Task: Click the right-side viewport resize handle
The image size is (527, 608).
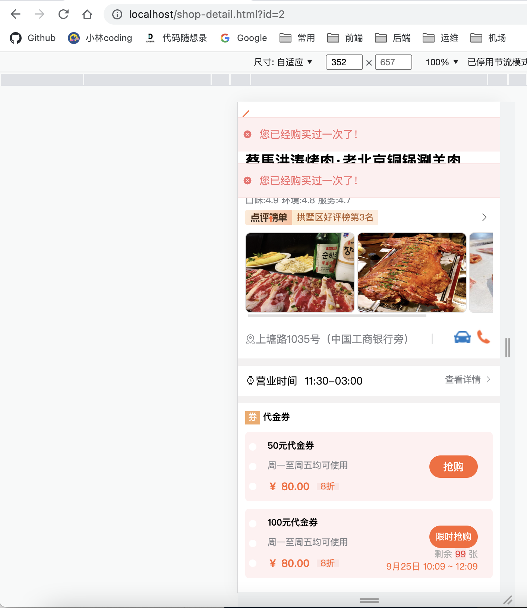Action: click(x=508, y=348)
